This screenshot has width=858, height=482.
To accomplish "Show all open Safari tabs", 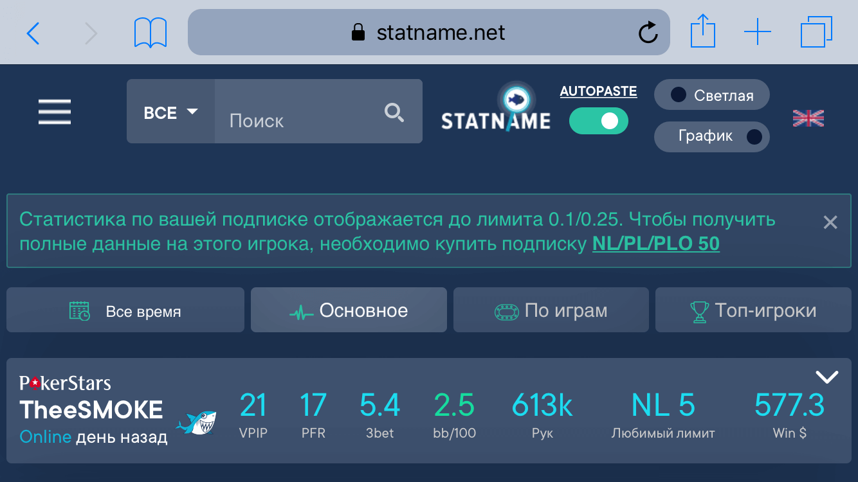I will 817,32.
